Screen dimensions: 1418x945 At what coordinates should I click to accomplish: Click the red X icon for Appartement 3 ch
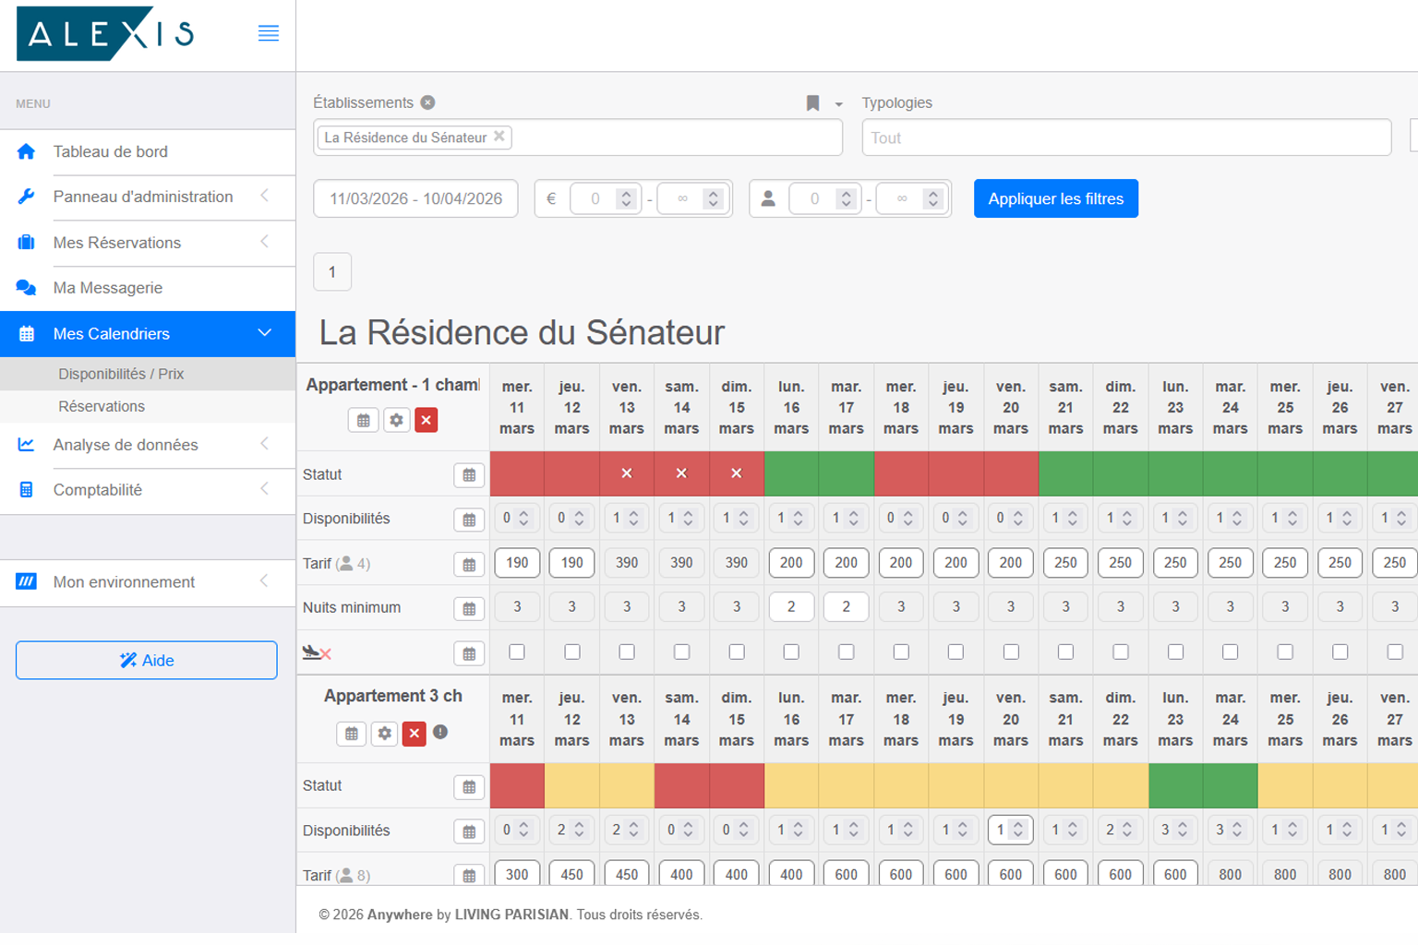point(414,734)
